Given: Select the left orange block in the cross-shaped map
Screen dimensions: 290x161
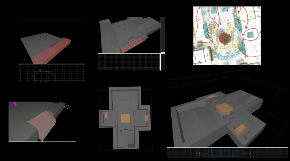Looking at the screenshot, I should click(x=106, y=115).
